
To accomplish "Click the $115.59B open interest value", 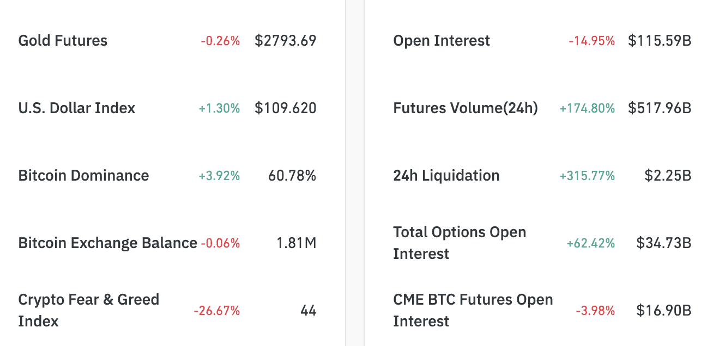I will pyautogui.click(x=660, y=41).
